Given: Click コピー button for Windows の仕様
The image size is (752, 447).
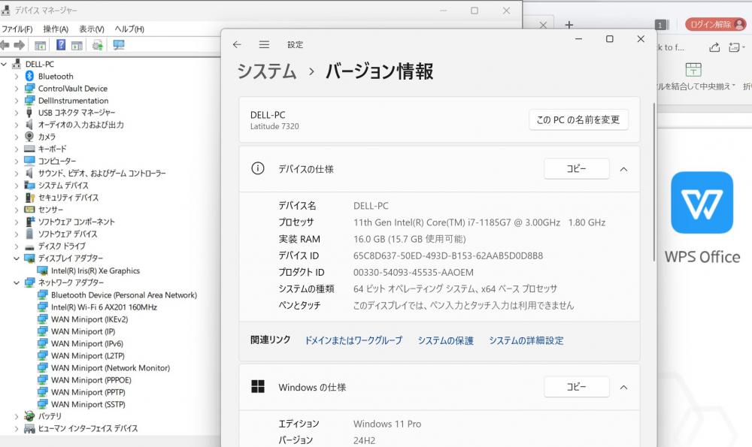Looking at the screenshot, I should (x=577, y=387).
